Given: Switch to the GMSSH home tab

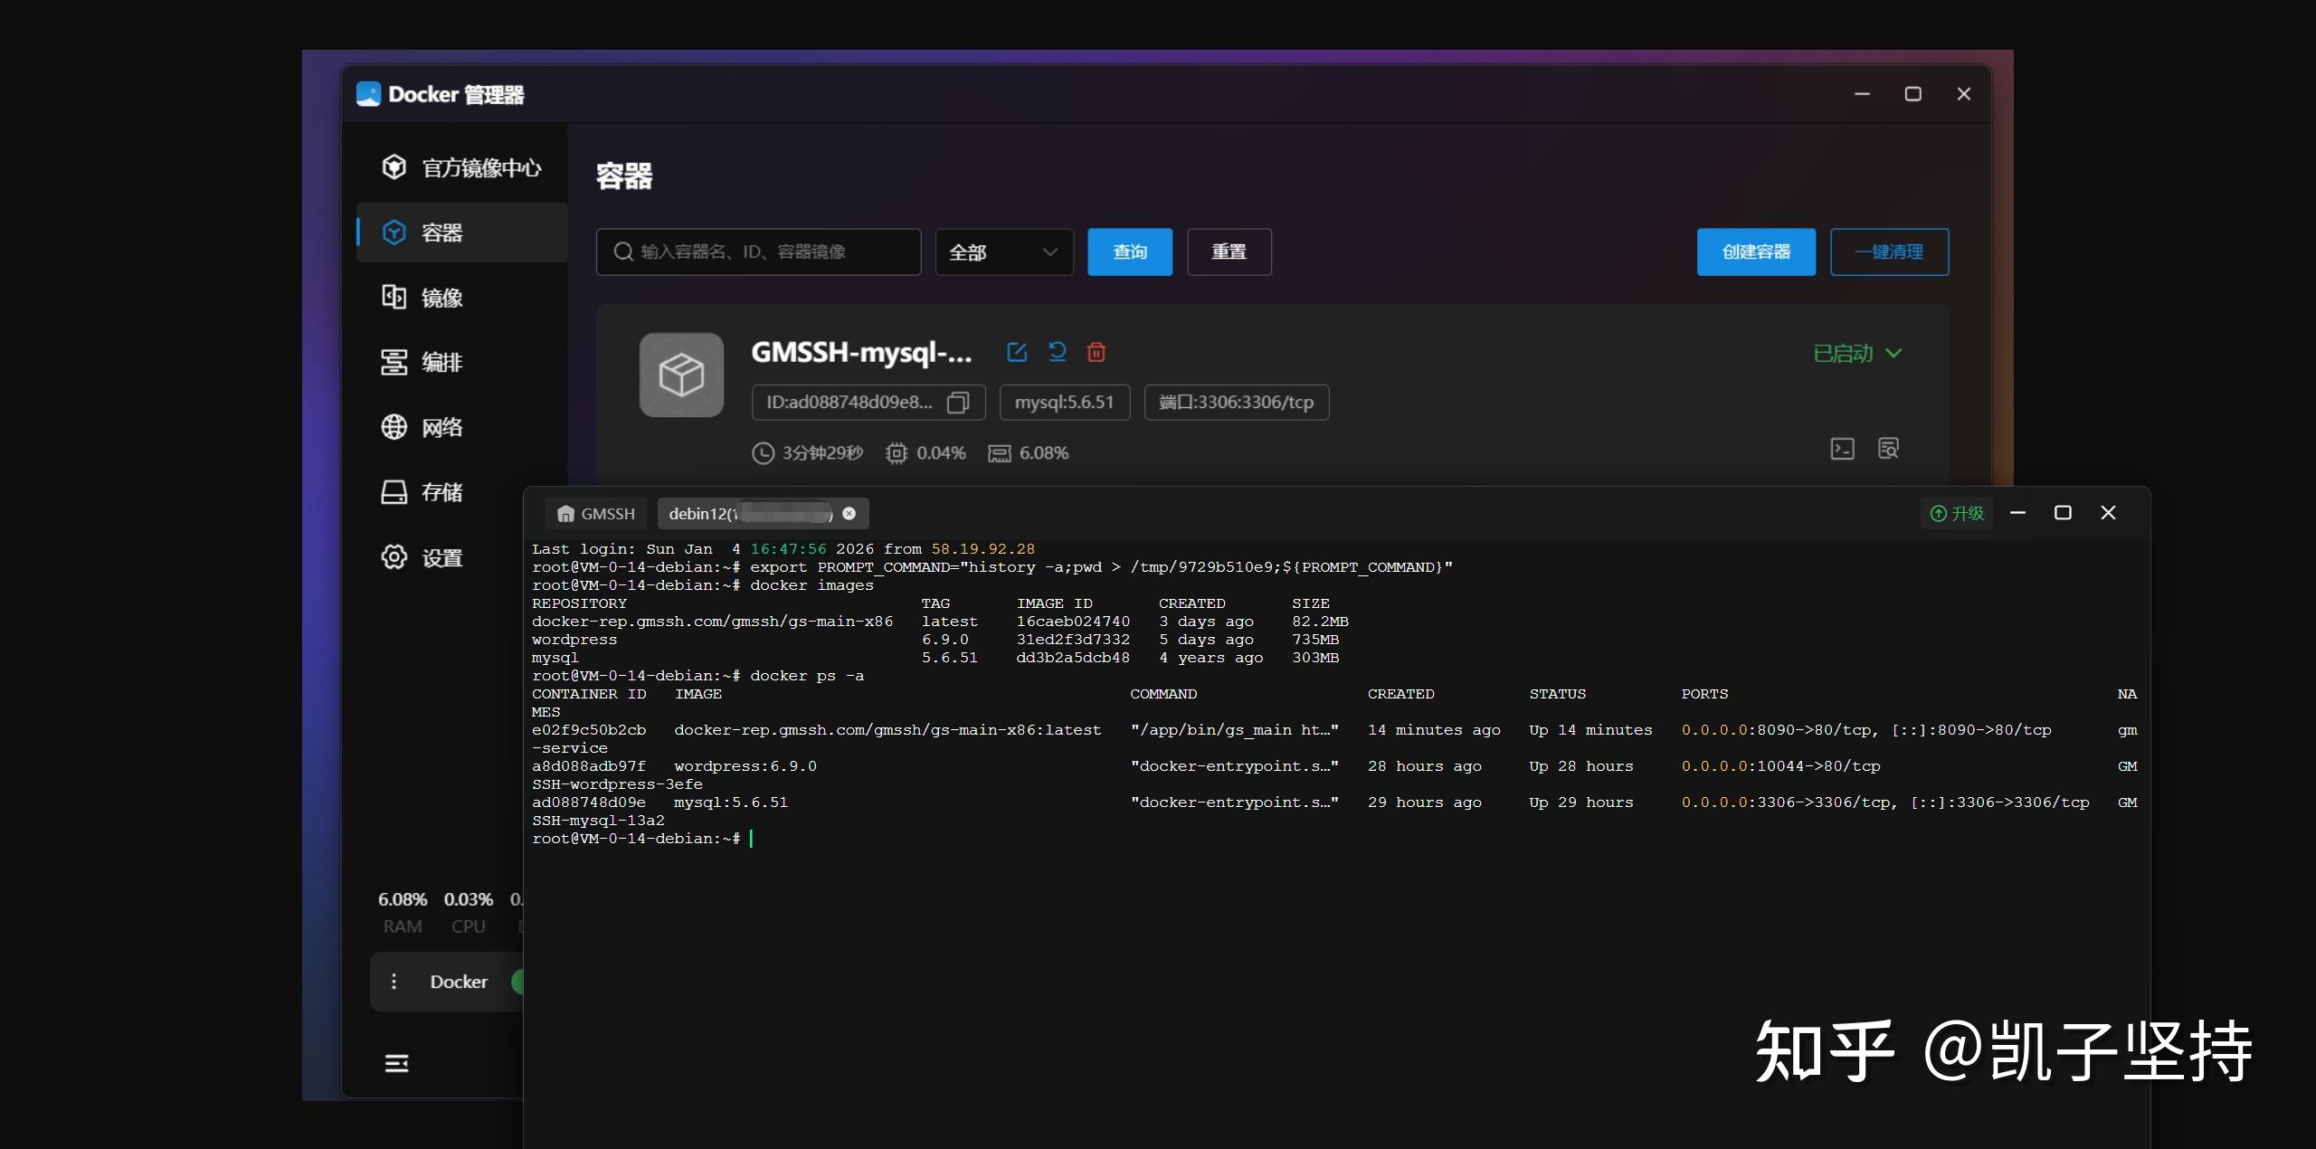Looking at the screenshot, I should (596, 514).
